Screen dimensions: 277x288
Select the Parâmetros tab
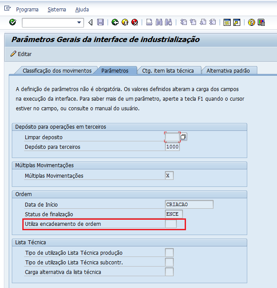click(x=115, y=71)
